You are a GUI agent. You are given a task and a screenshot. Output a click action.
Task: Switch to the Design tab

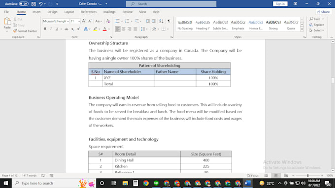point(52,12)
